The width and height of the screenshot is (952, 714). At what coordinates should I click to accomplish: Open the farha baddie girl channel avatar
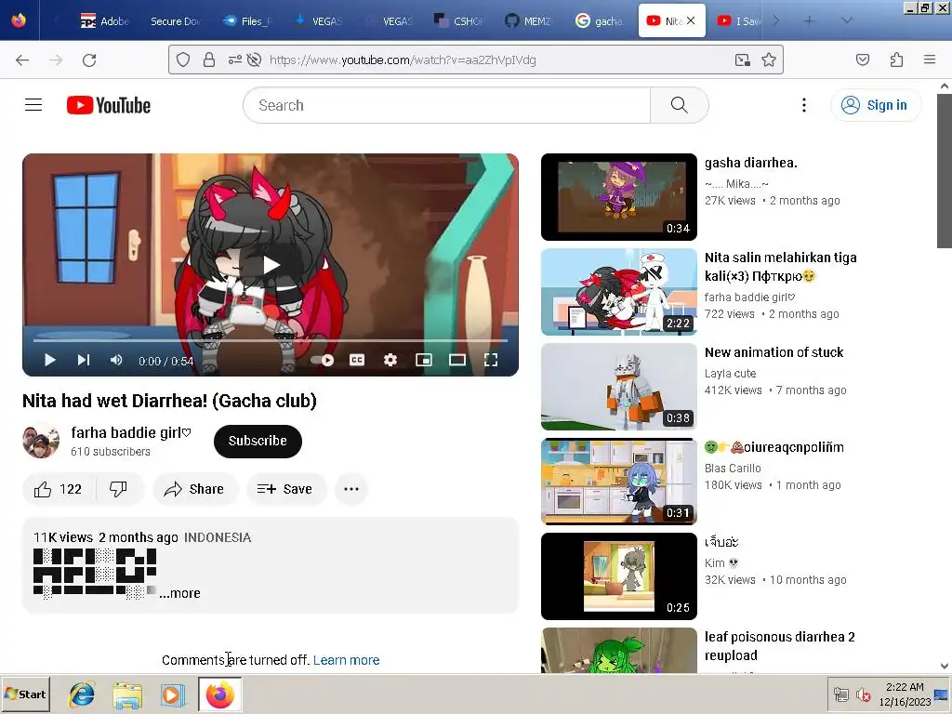click(41, 442)
